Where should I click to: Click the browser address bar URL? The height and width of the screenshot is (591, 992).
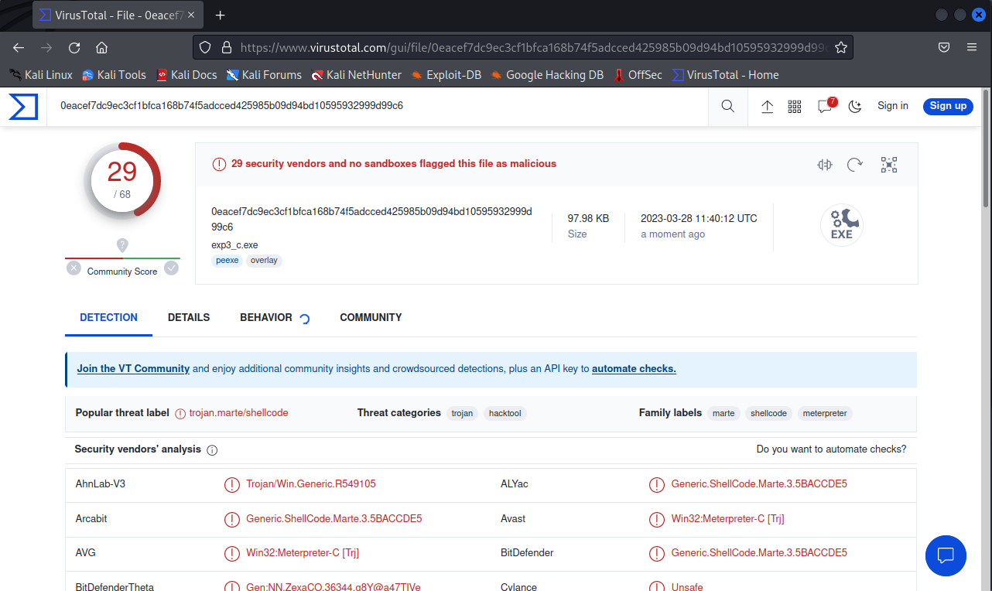534,47
